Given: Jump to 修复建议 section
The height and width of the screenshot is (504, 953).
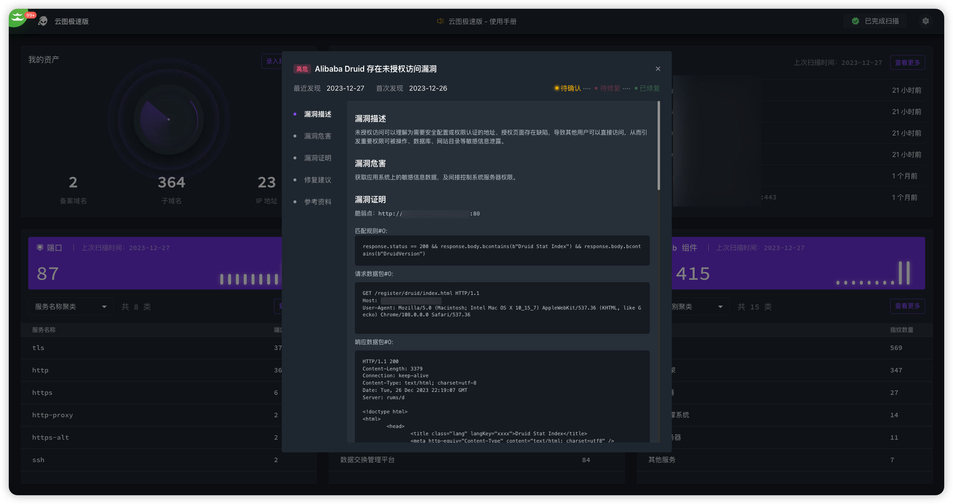Looking at the screenshot, I should tap(317, 180).
